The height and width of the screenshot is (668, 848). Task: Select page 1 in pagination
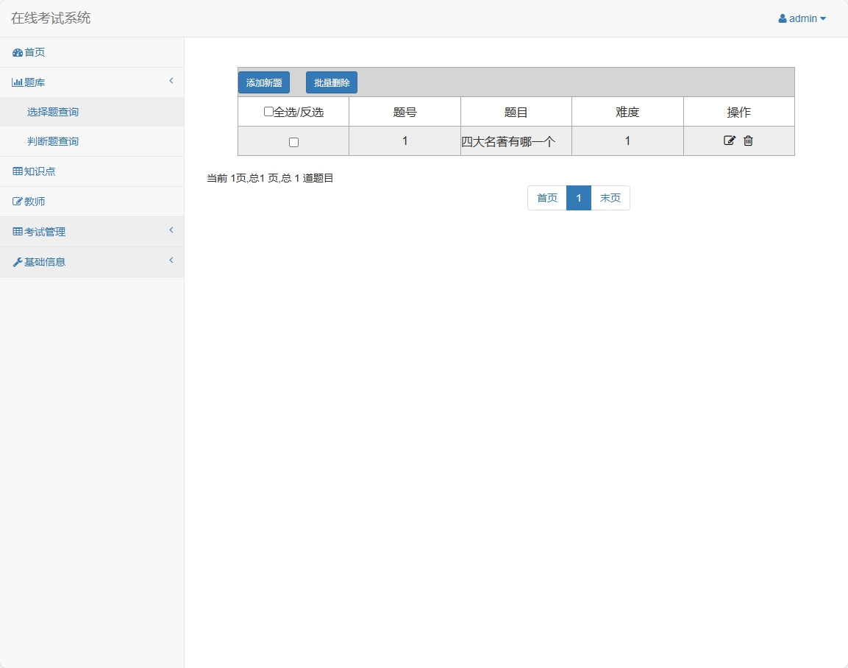click(x=579, y=198)
